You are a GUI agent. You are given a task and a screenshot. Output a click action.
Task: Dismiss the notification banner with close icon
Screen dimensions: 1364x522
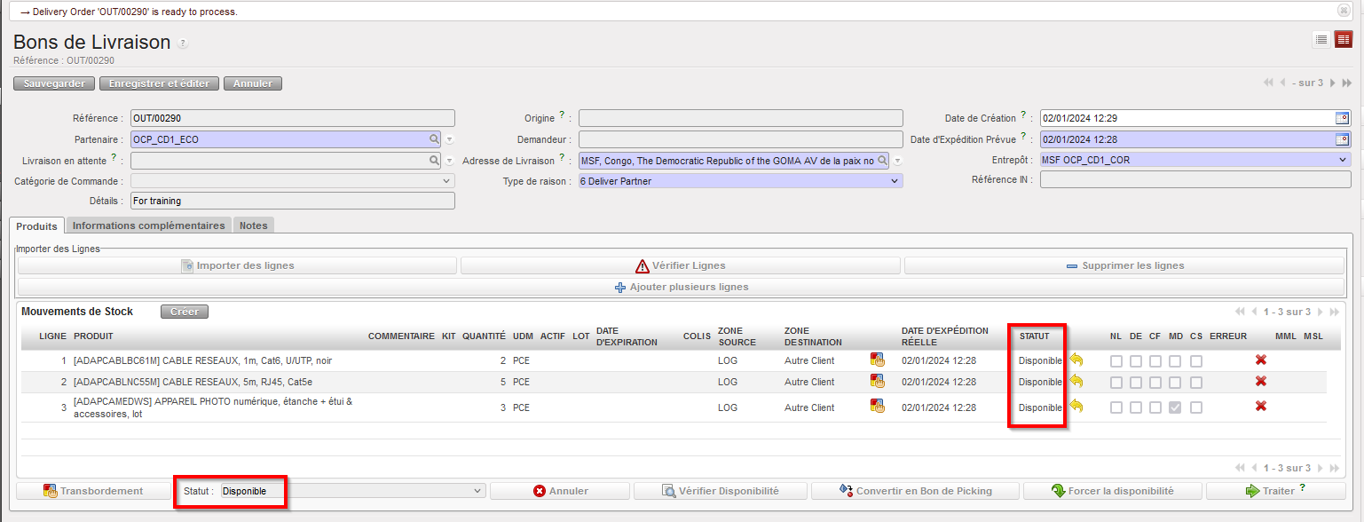click(x=1344, y=11)
